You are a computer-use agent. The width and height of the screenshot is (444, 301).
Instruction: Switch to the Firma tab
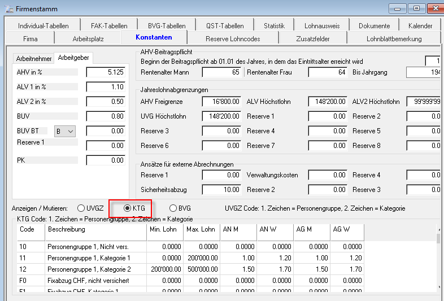pos(31,39)
